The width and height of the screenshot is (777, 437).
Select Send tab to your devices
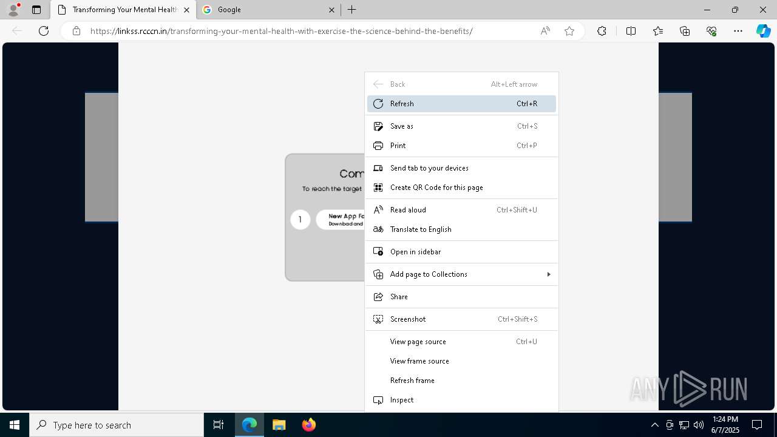tap(461, 168)
